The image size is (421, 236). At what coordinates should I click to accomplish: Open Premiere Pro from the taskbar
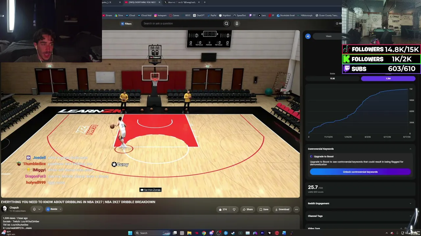tap(262, 233)
